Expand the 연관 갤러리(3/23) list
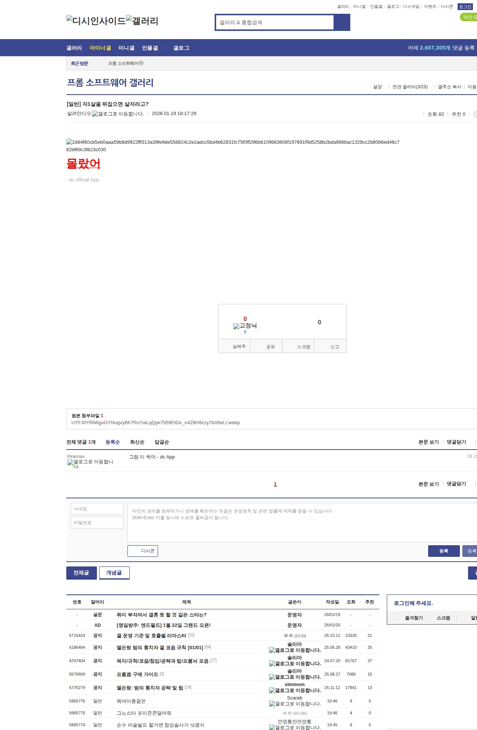Image resolution: width=477 pixels, height=730 pixels. click(410, 87)
